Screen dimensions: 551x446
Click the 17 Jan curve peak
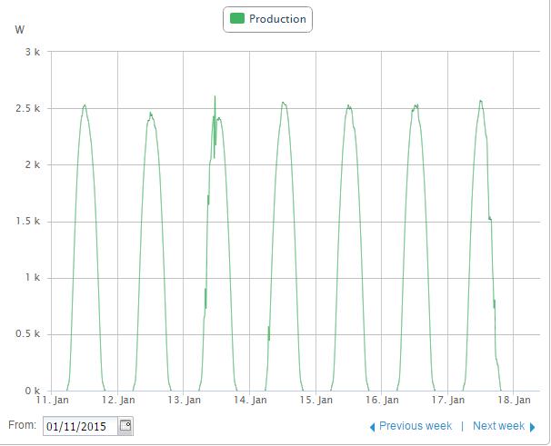[x=480, y=101]
